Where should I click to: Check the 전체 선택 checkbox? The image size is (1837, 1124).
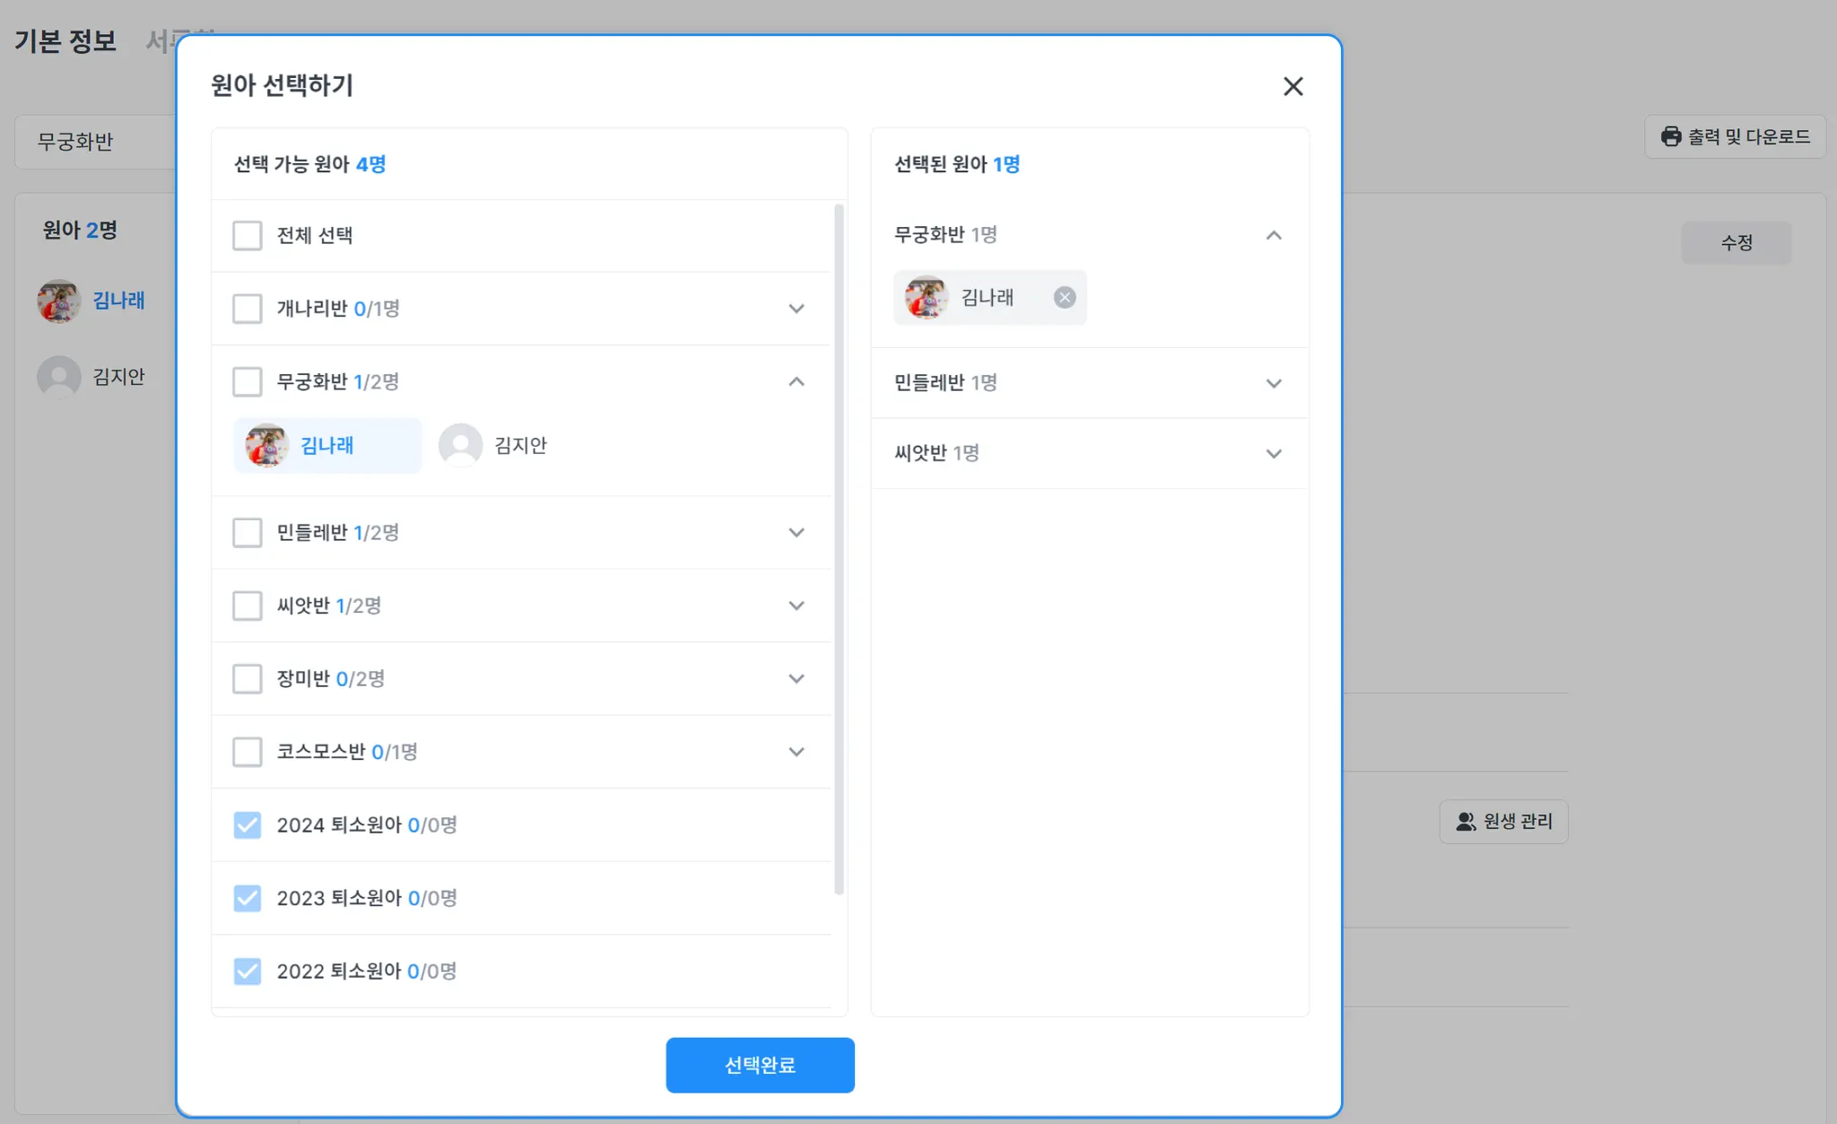(248, 236)
